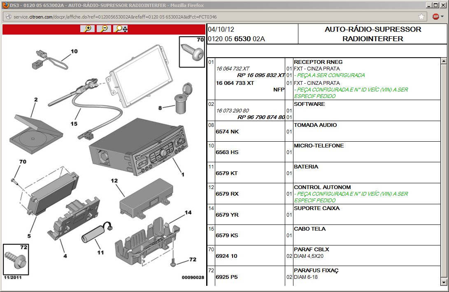Click the SUPORTE CAIXA row heading
449x292 pixels.
coord(317,208)
